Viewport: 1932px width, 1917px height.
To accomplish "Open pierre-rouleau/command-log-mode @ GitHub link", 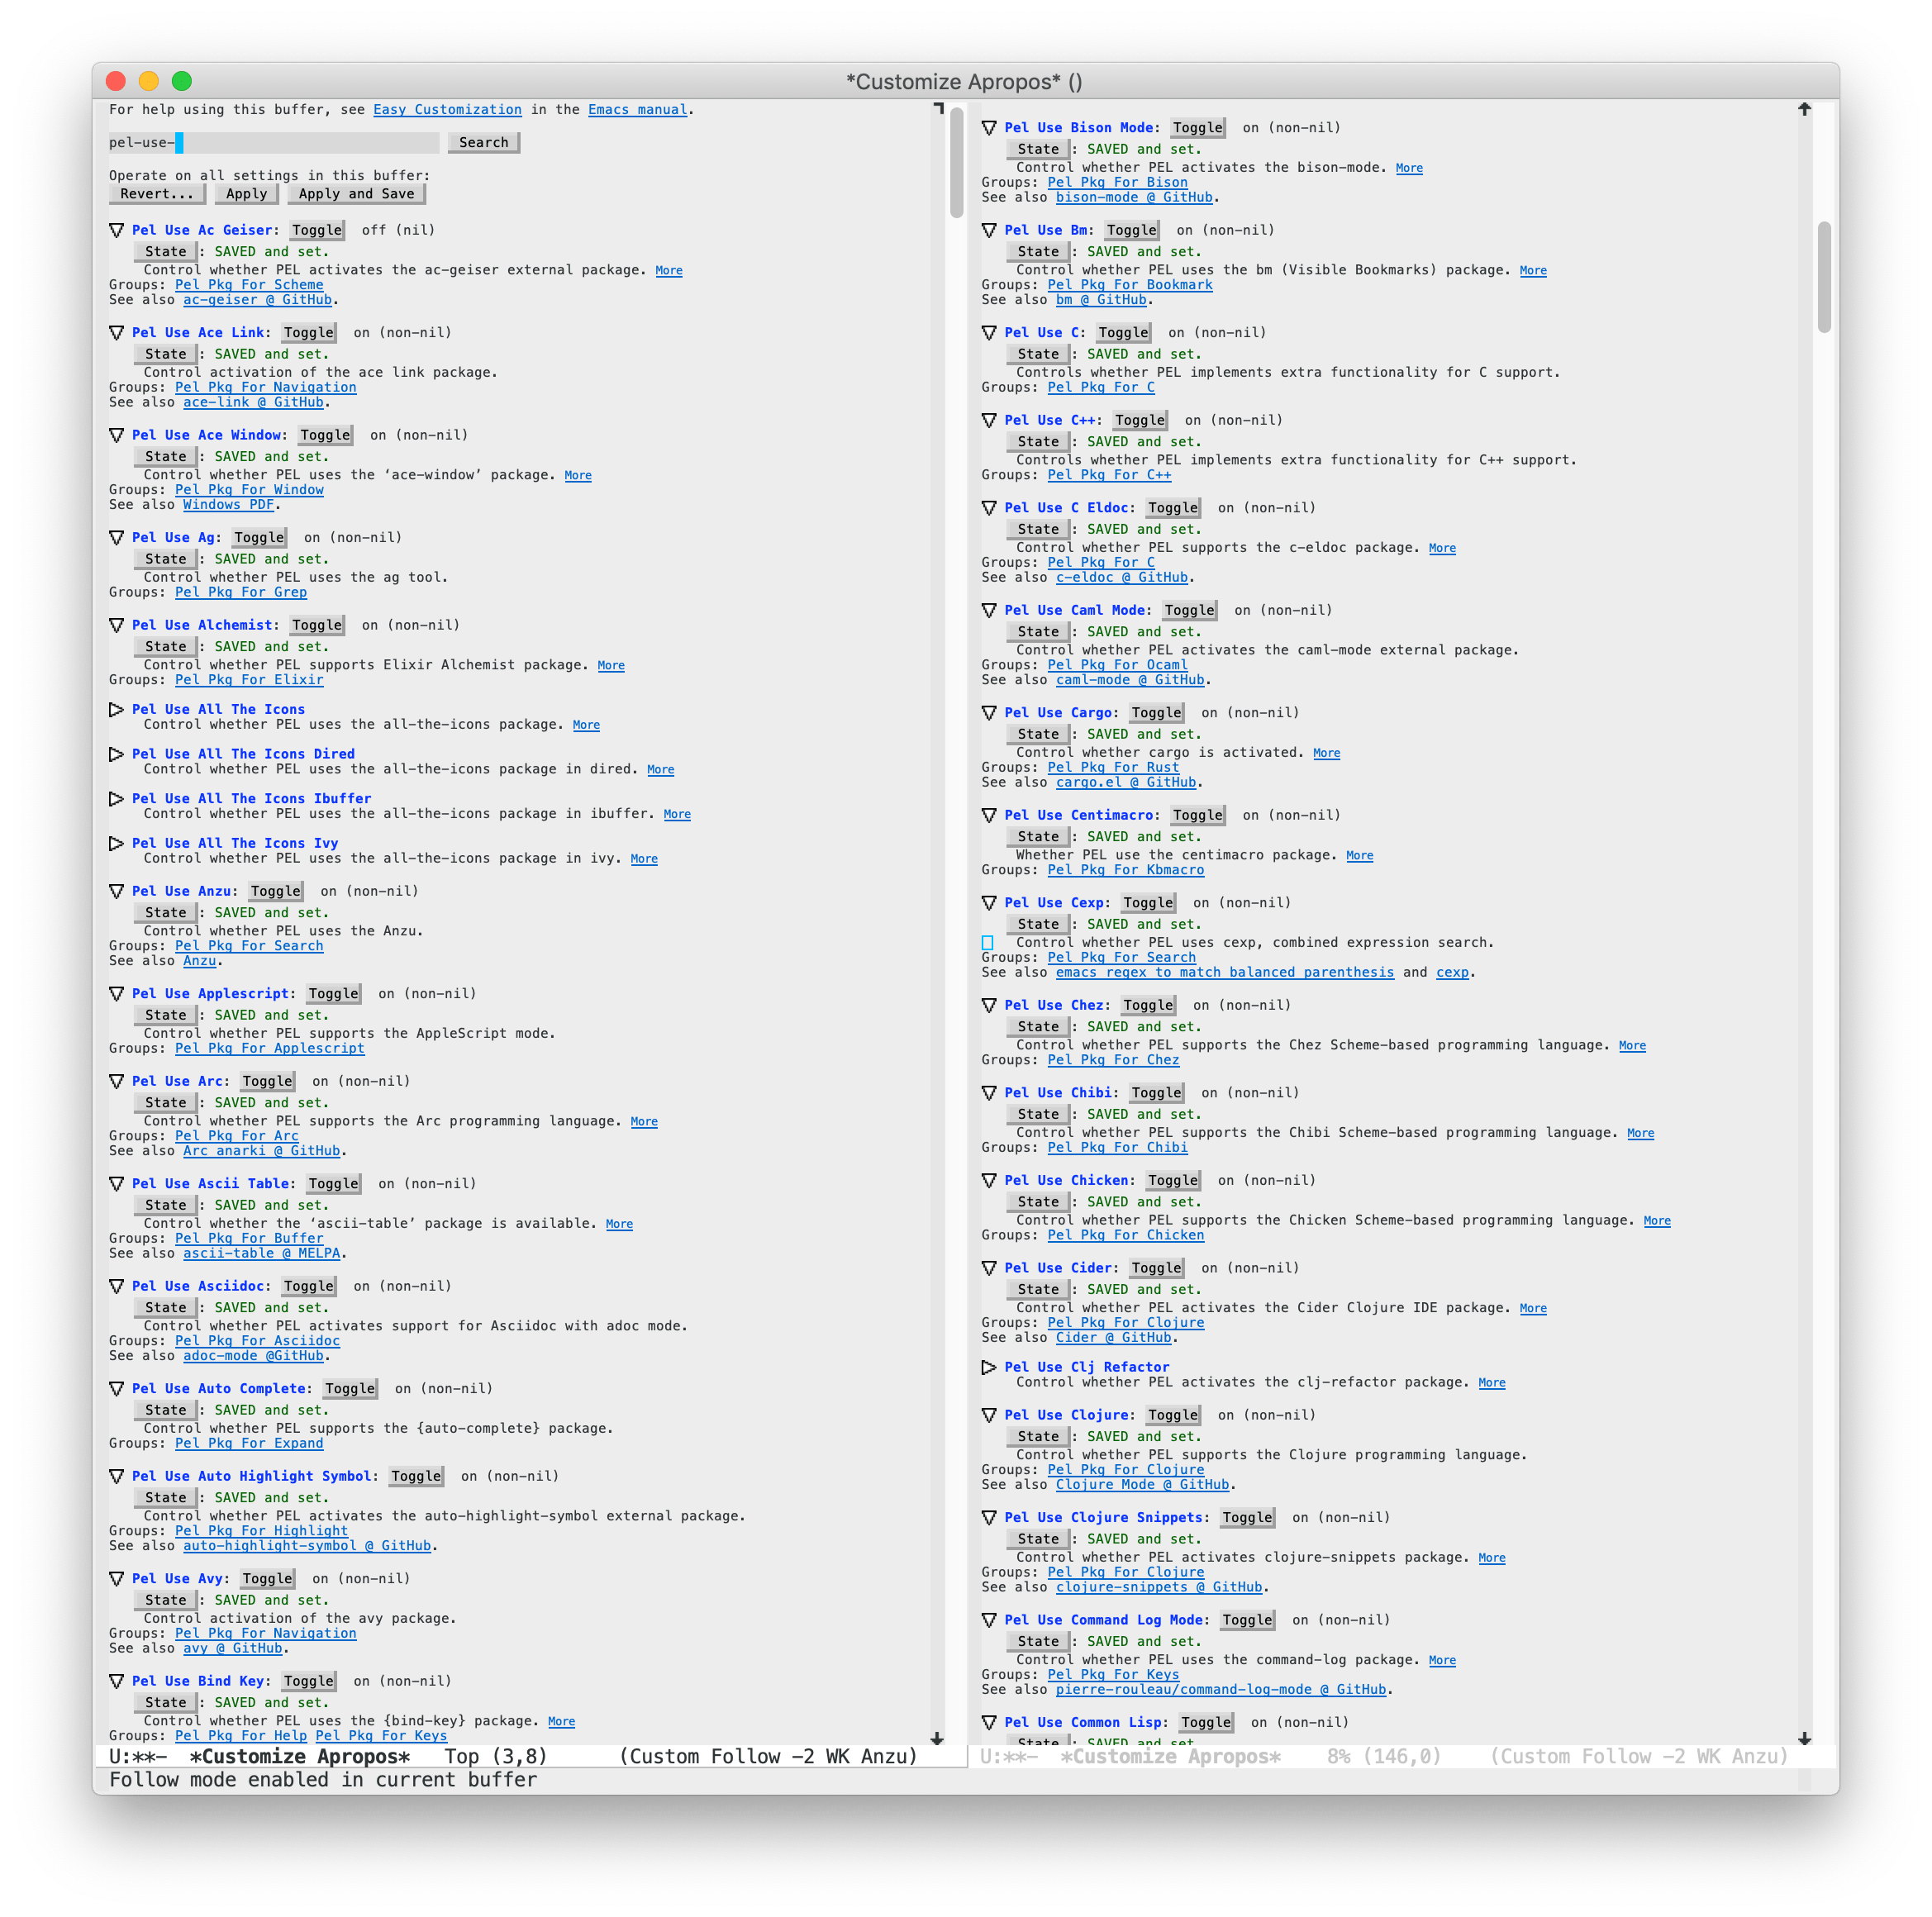I will point(1221,1689).
